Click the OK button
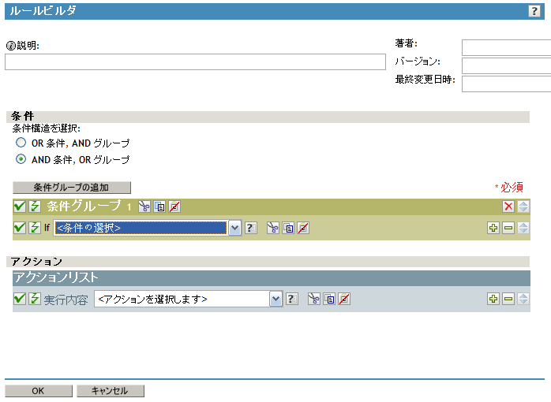 tap(39, 391)
